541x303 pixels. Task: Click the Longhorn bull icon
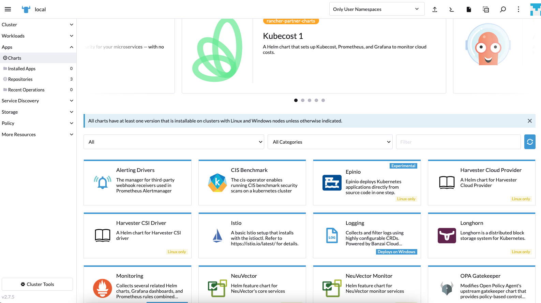point(447,235)
